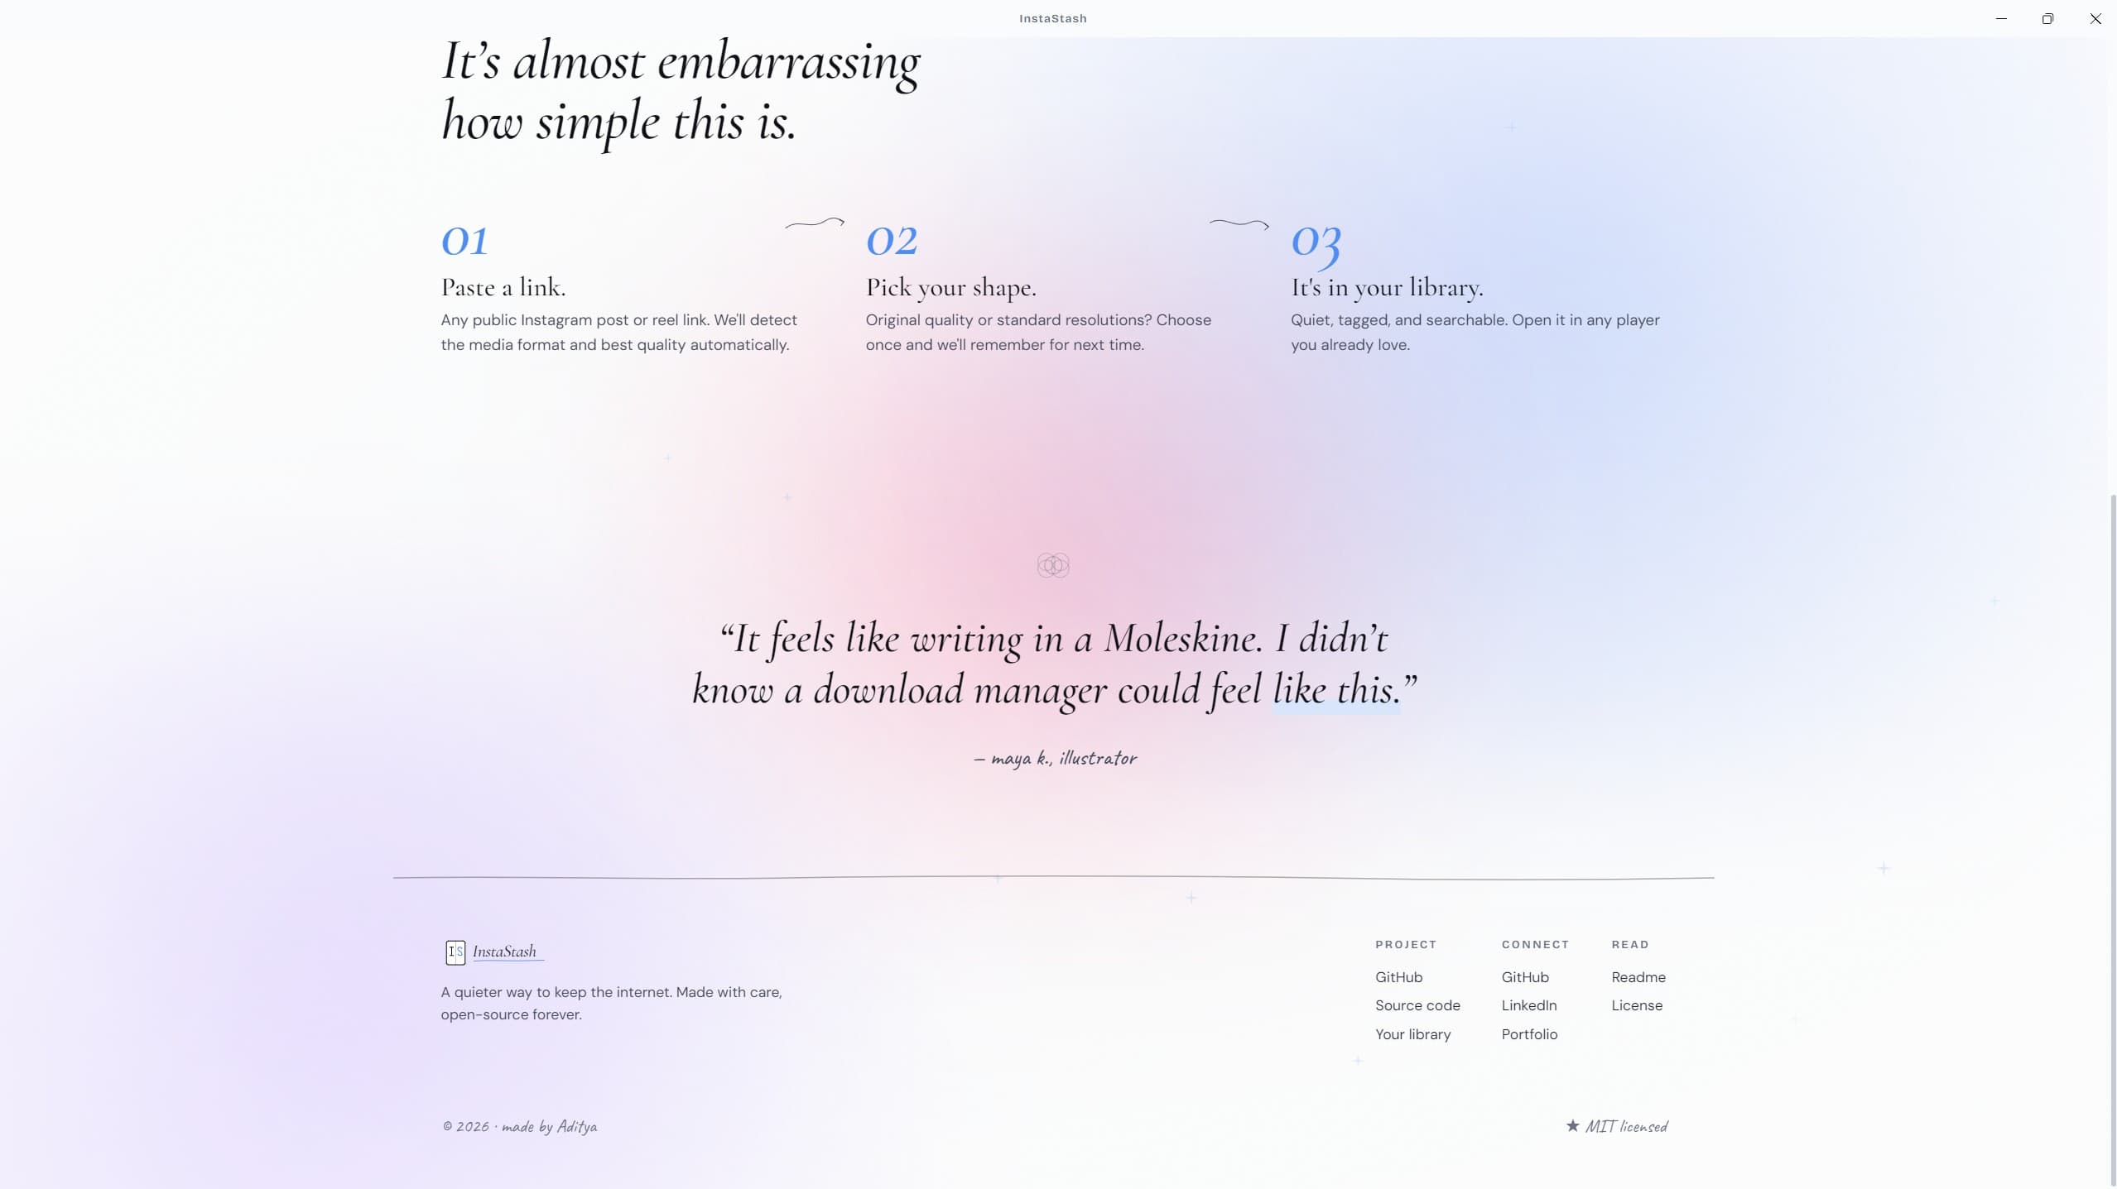Open the Portfolio link

click(x=1529, y=1034)
